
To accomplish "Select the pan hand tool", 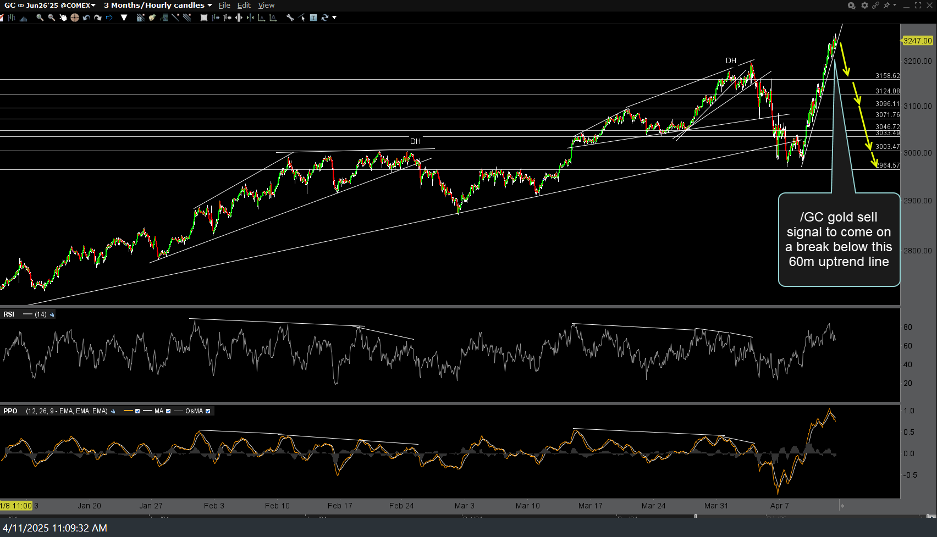I will click(63, 18).
